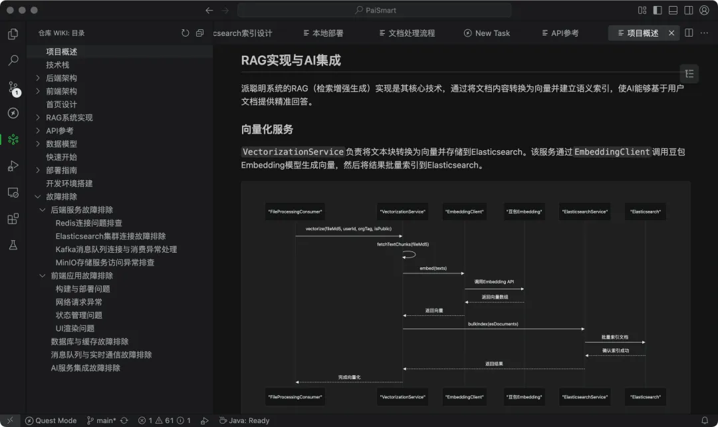Expand the API参考 tree node

coord(37,130)
